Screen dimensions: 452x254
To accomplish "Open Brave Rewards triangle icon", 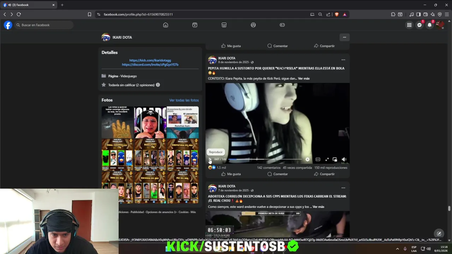I will click(x=345, y=14).
